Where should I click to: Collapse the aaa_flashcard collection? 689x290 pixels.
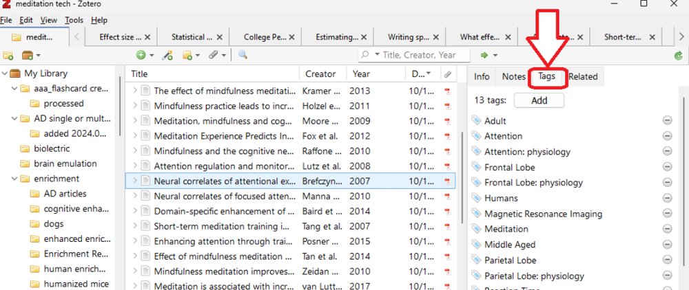(x=14, y=89)
